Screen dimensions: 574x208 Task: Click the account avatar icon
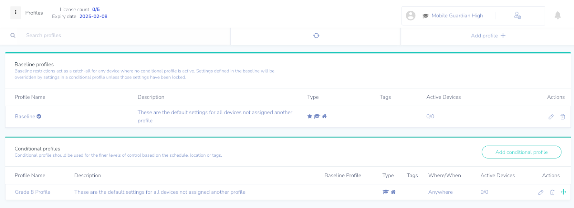tap(410, 15)
